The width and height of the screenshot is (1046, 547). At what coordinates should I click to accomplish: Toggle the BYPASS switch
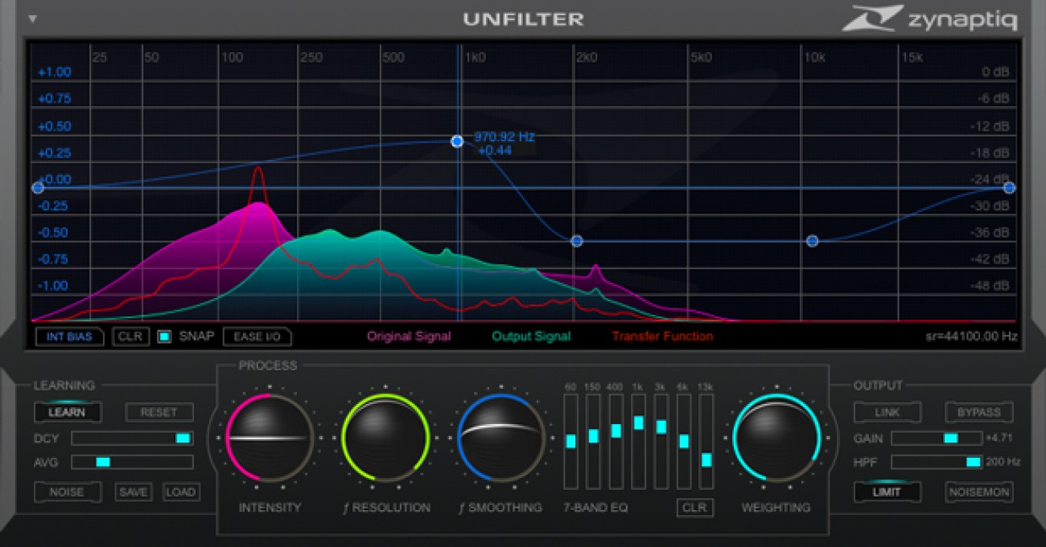tap(978, 411)
